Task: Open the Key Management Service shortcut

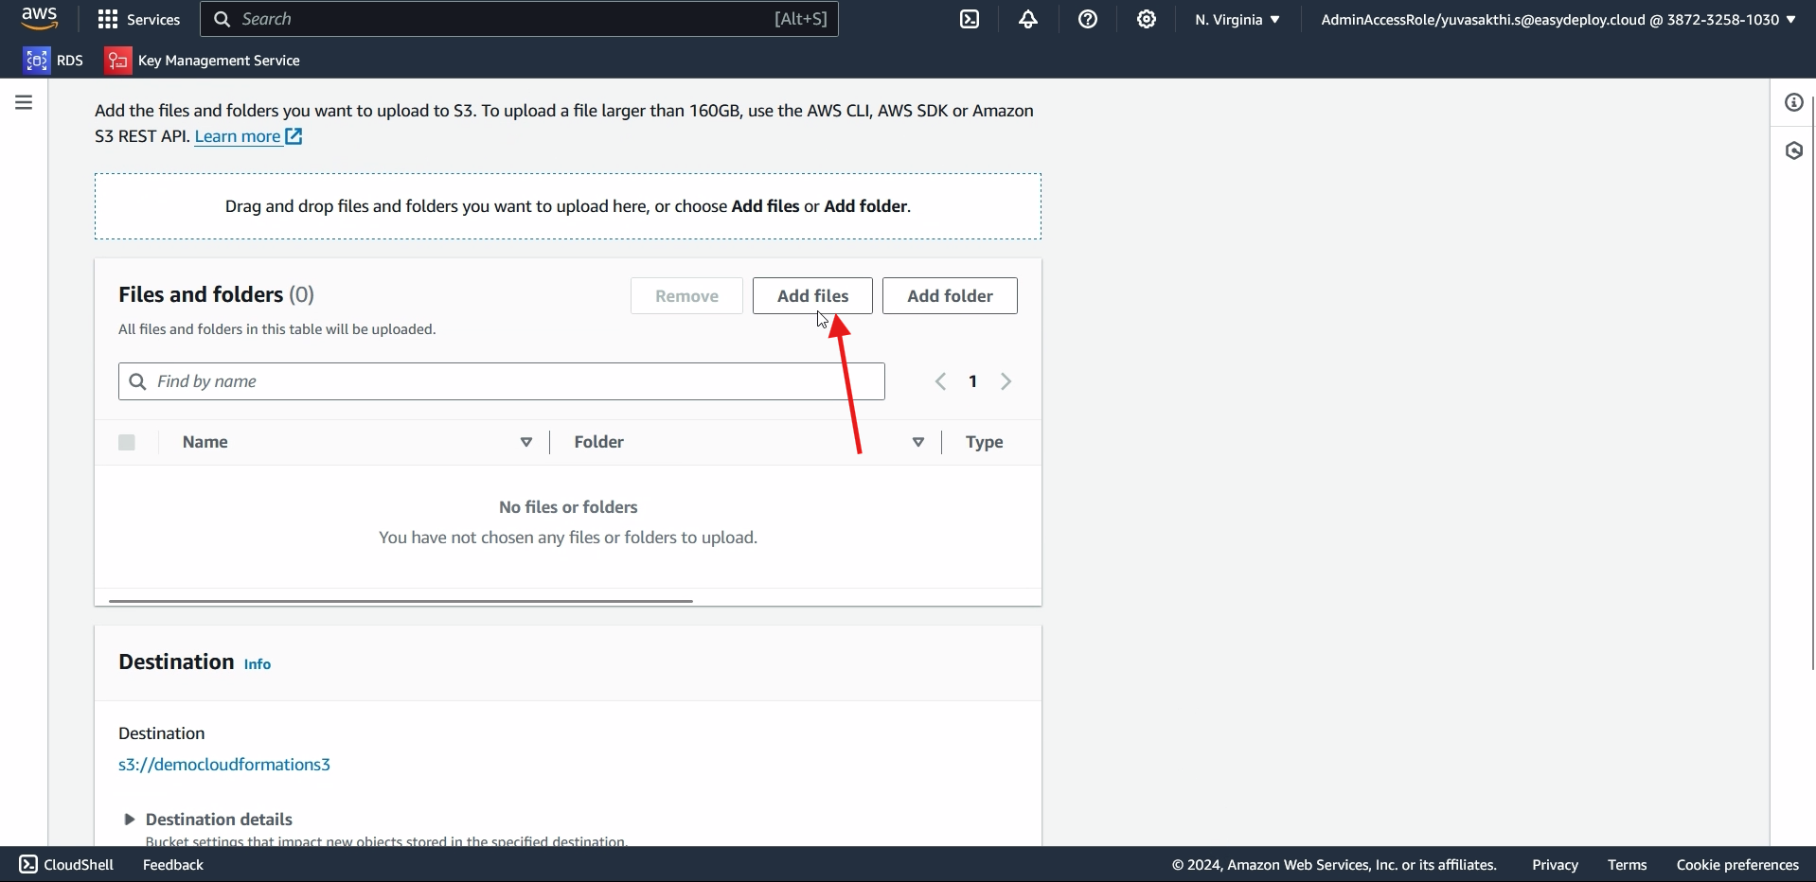Action: point(204,61)
